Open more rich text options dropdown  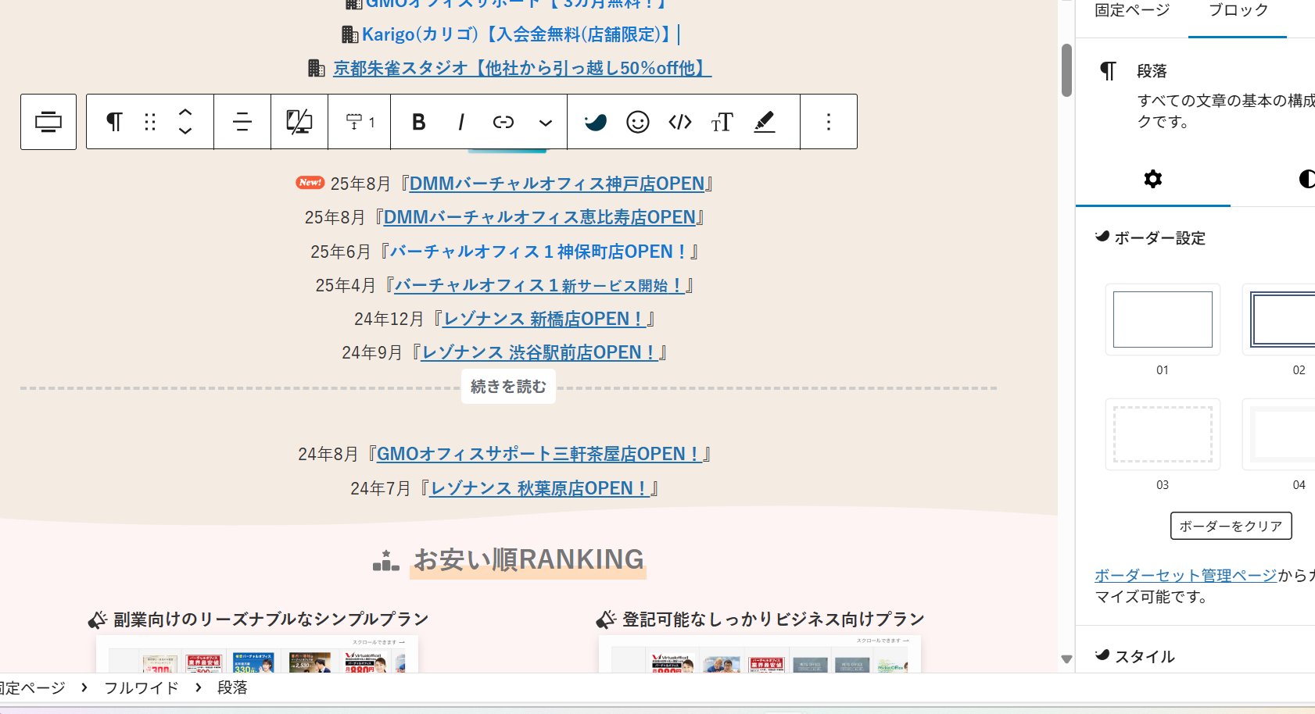546,122
